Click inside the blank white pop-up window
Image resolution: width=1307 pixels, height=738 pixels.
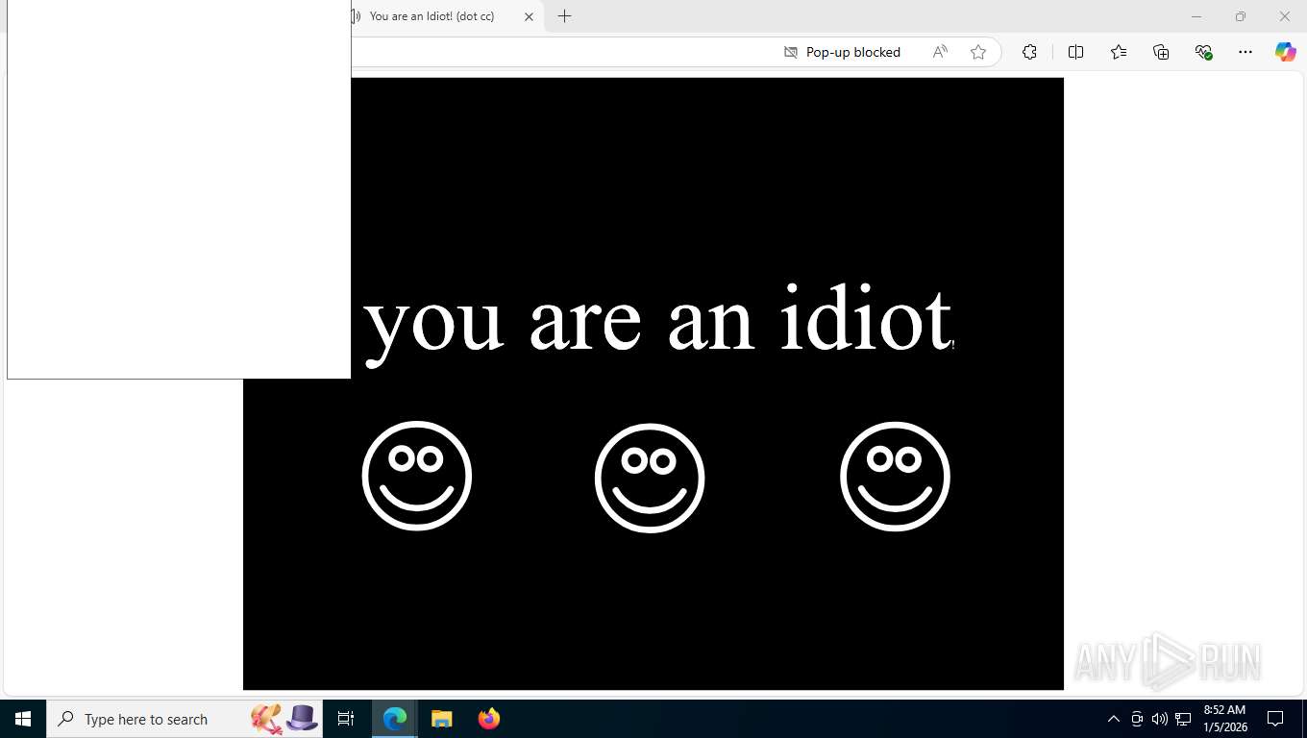(179, 189)
